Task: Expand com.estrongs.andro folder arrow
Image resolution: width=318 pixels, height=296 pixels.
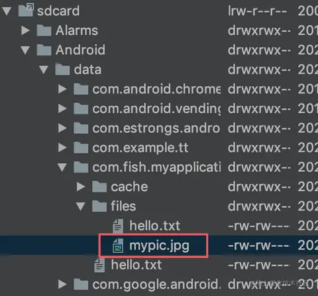Action: 62,128
